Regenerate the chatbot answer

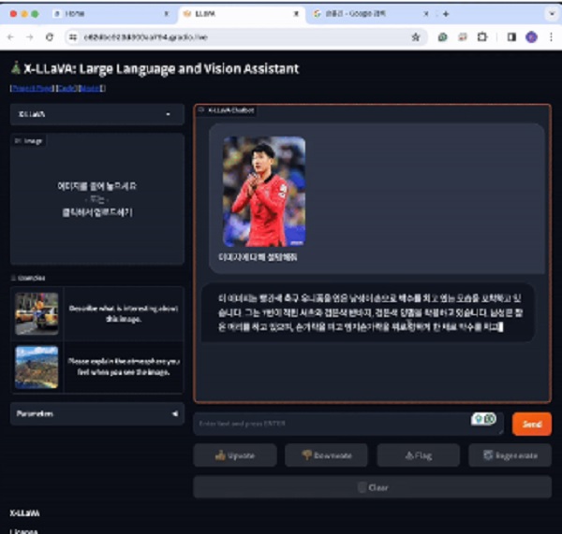tap(510, 455)
